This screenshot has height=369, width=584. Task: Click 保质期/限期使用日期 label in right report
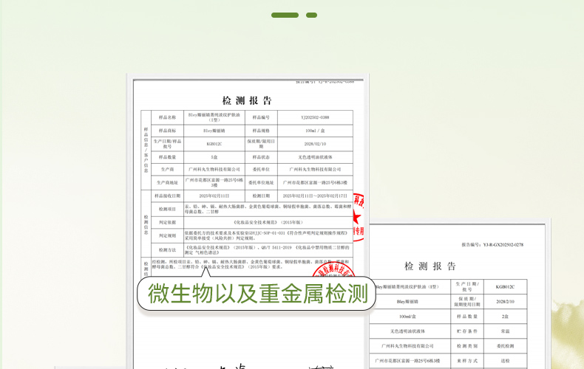[467, 302]
